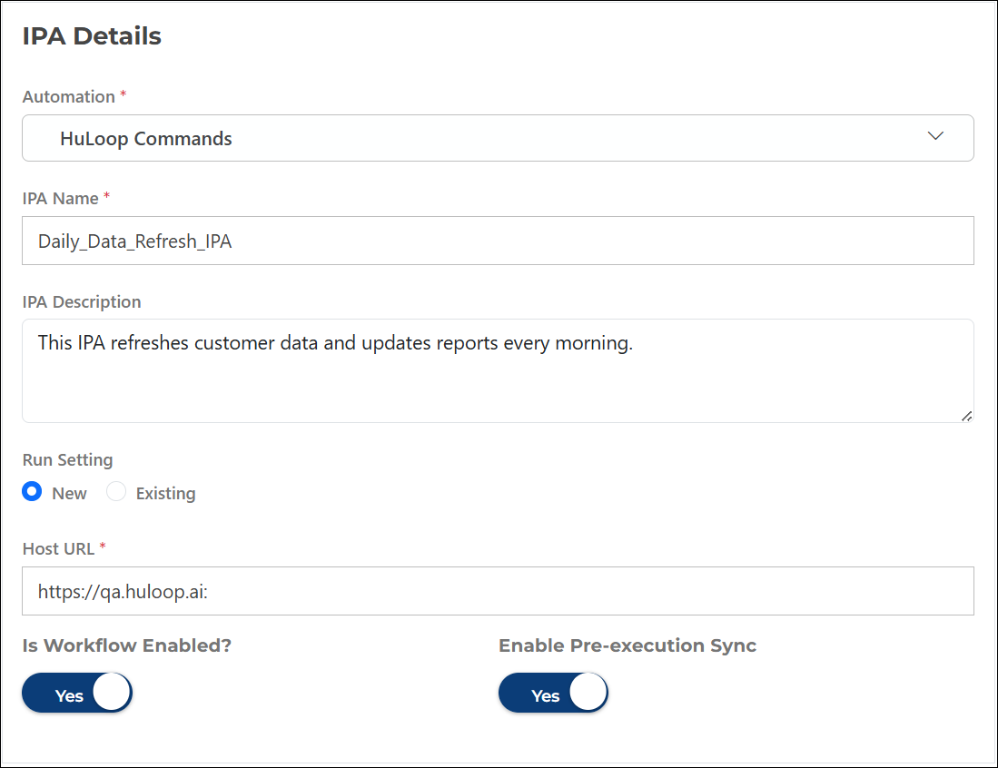Click the IPA Name label text
This screenshot has width=998, height=768.
[61, 198]
